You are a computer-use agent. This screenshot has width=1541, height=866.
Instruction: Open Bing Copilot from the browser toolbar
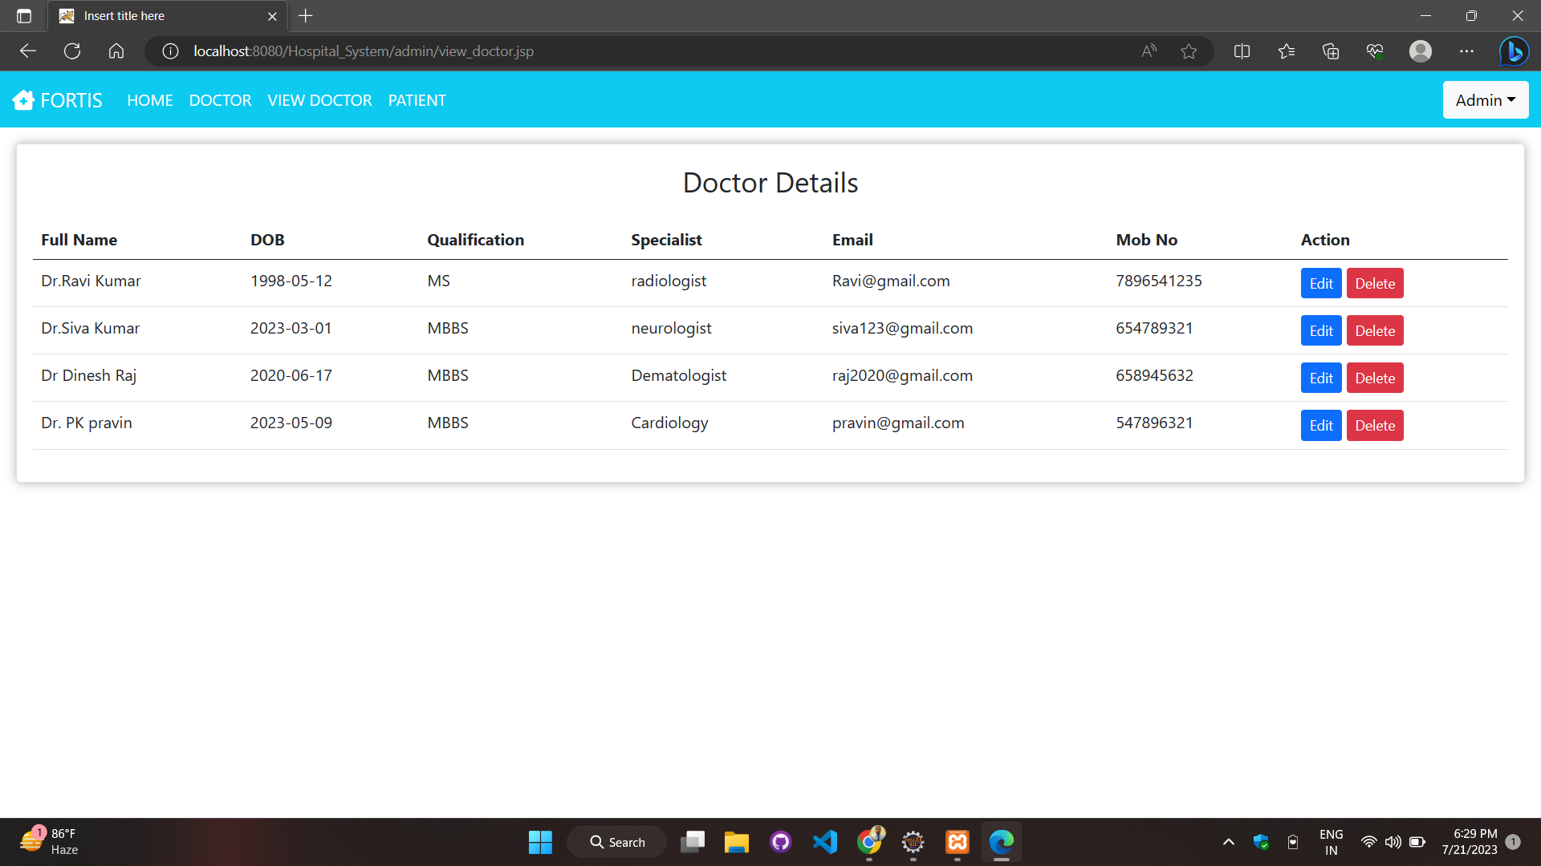pyautogui.click(x=1514, y=51)
